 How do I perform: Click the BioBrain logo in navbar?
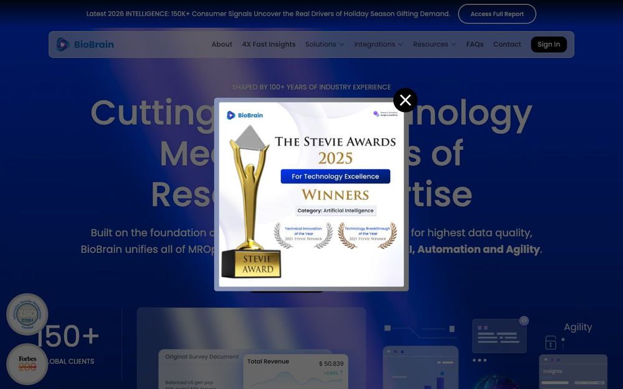tap(85, 44)
